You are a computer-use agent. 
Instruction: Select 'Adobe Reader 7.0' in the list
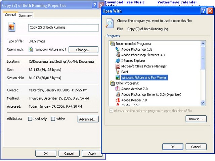point(134,100)
